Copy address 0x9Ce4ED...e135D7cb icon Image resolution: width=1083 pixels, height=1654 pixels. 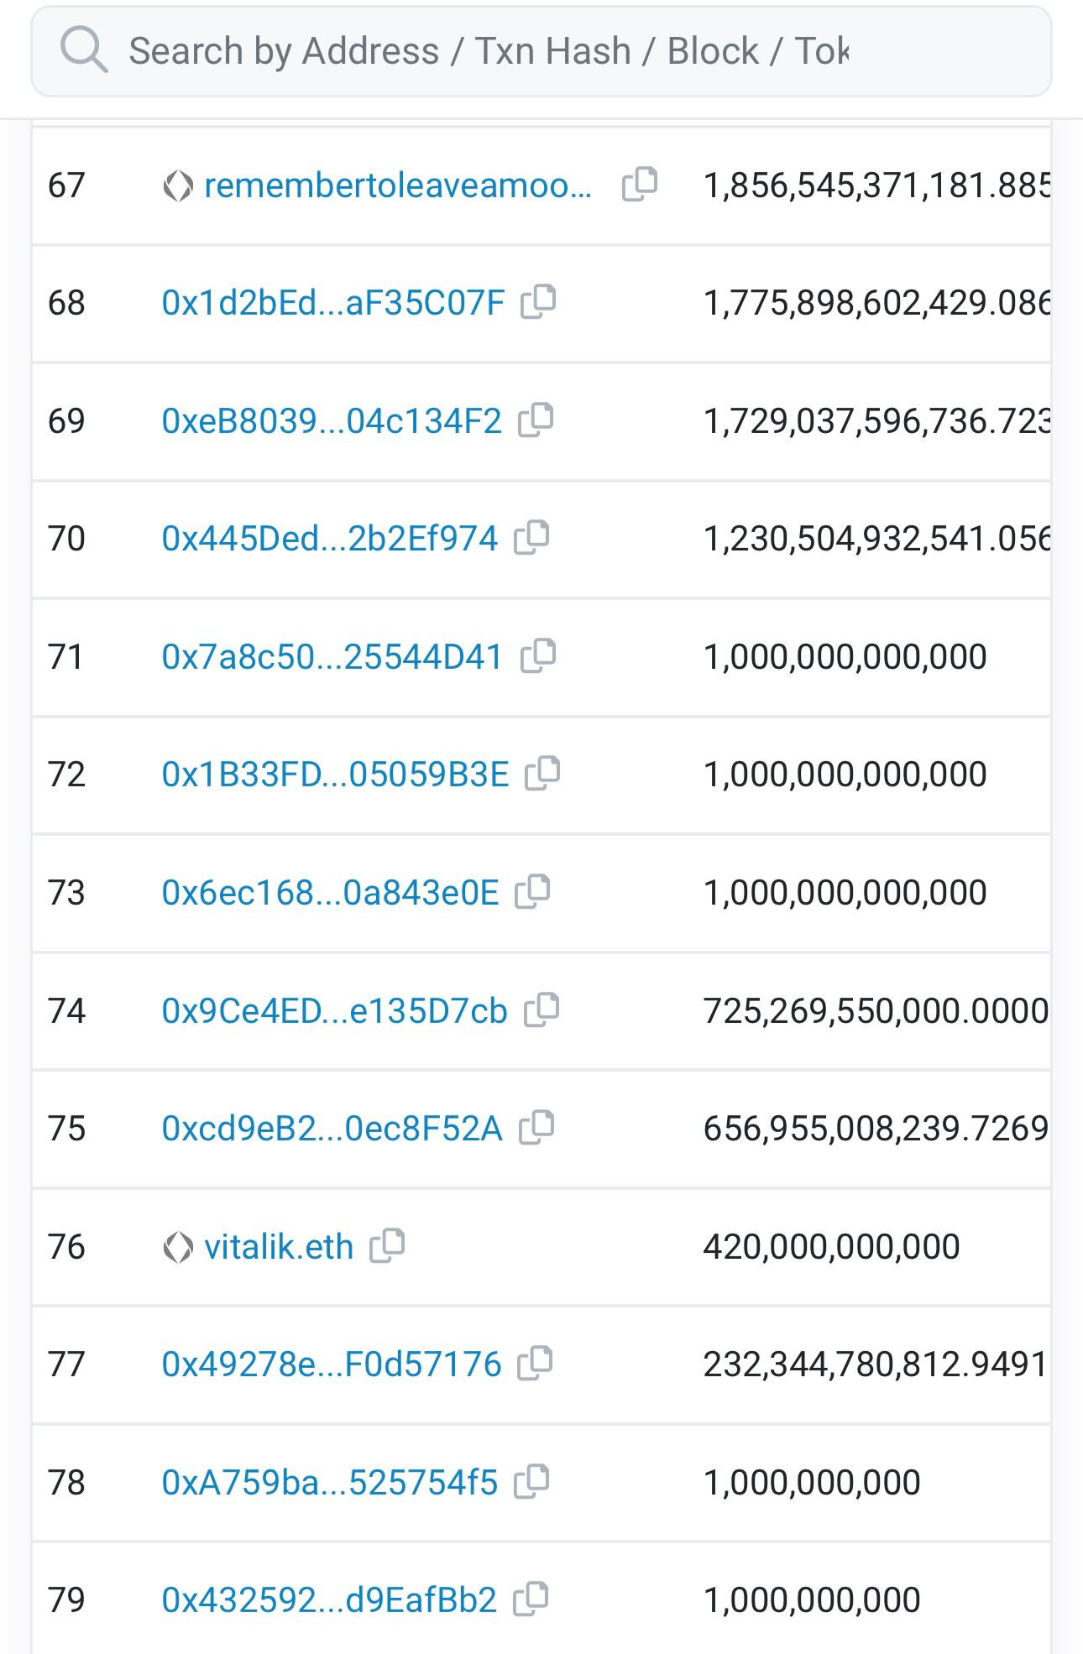541,1010
